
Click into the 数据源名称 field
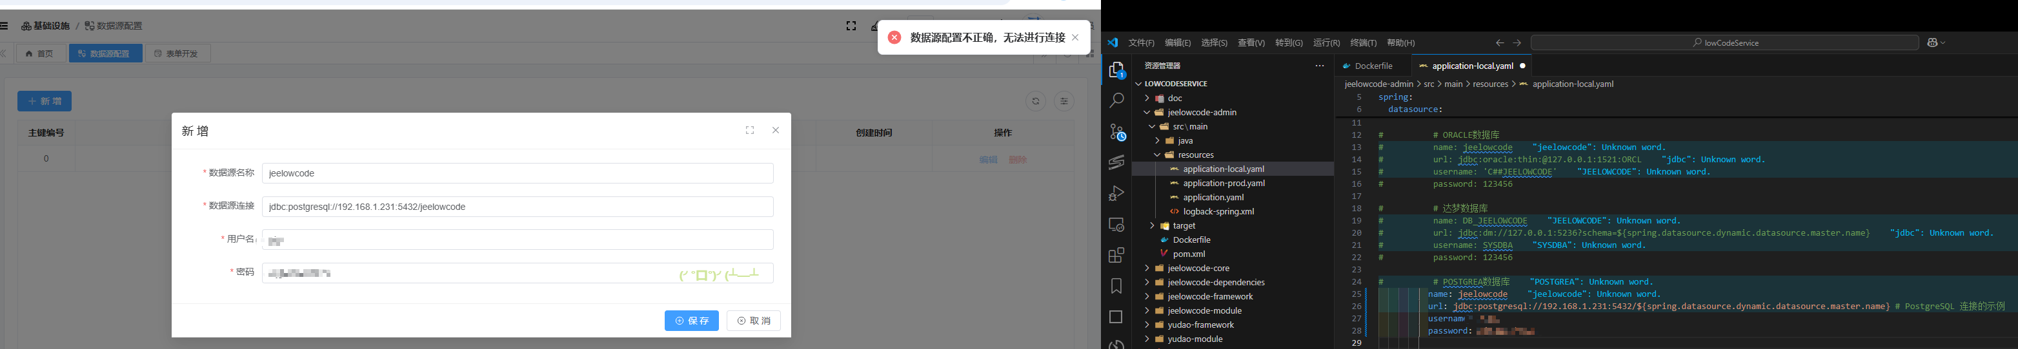point(518,173)
